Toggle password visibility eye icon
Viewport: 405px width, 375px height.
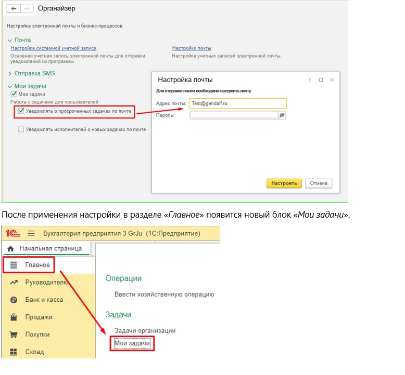pos(282,115)
